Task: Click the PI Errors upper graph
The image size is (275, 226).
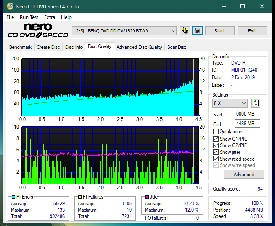Action: pos(110,87)
